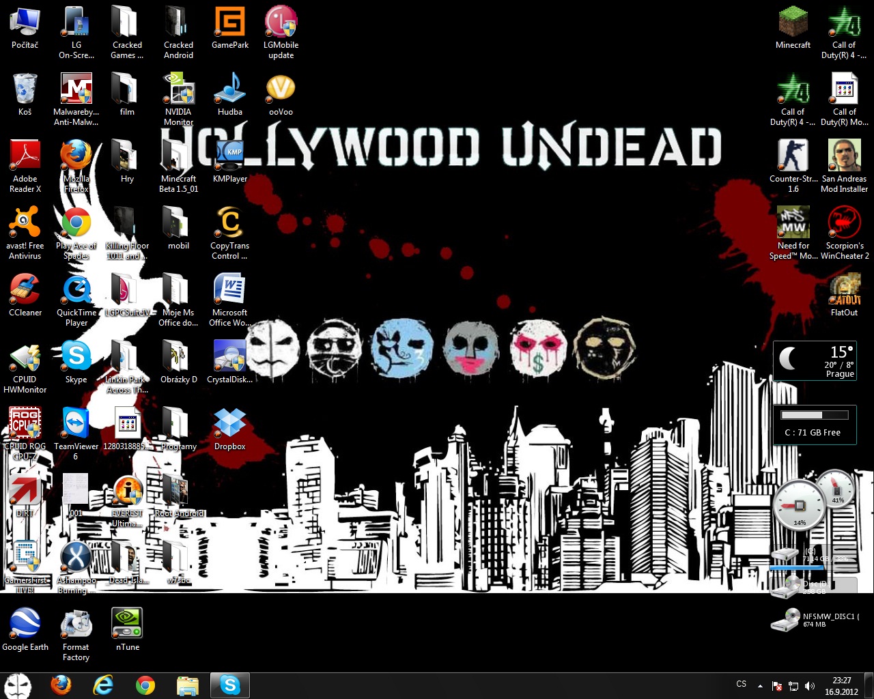874x699 pixels.
Task: Click the Skype taskbar button
Action: pos(230,685)
